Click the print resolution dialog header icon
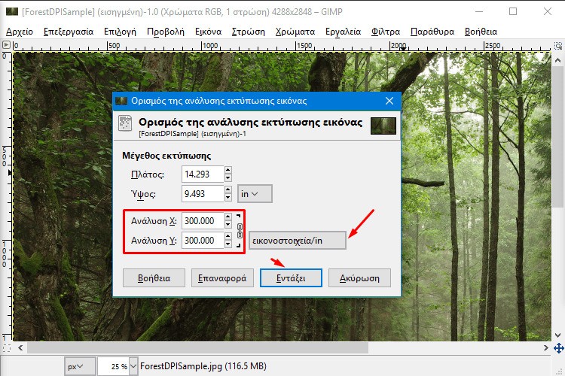Image resolution: width=565 pixels, height=376 pixels. pos(125,123)
